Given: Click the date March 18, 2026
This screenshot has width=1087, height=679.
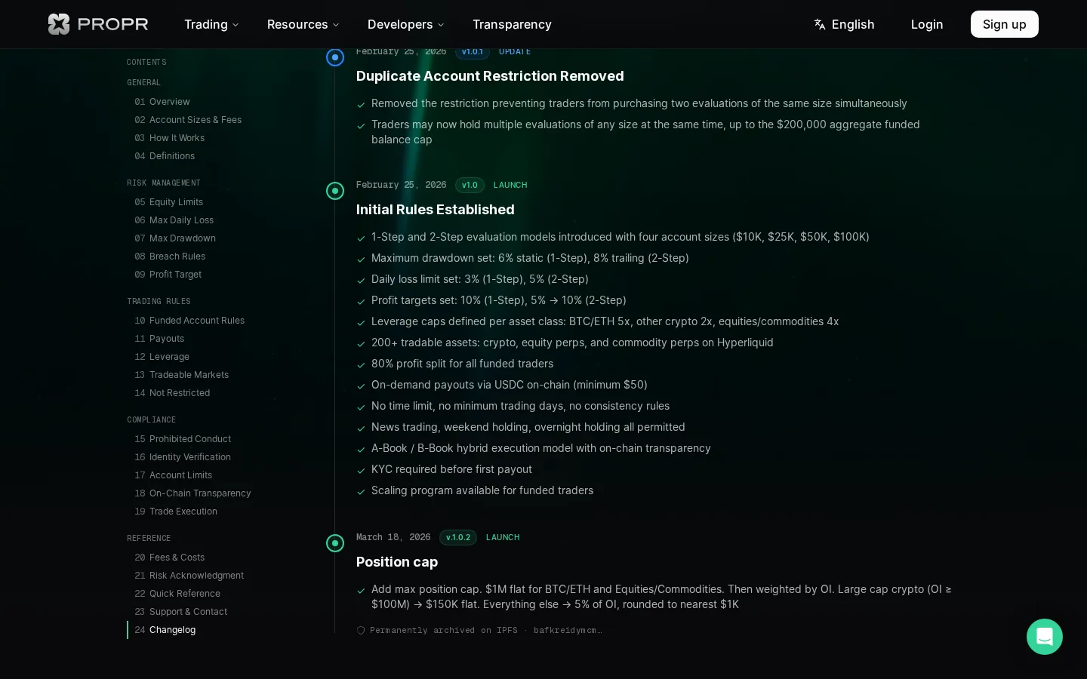Looking at the screenshot, I should 393,537.
